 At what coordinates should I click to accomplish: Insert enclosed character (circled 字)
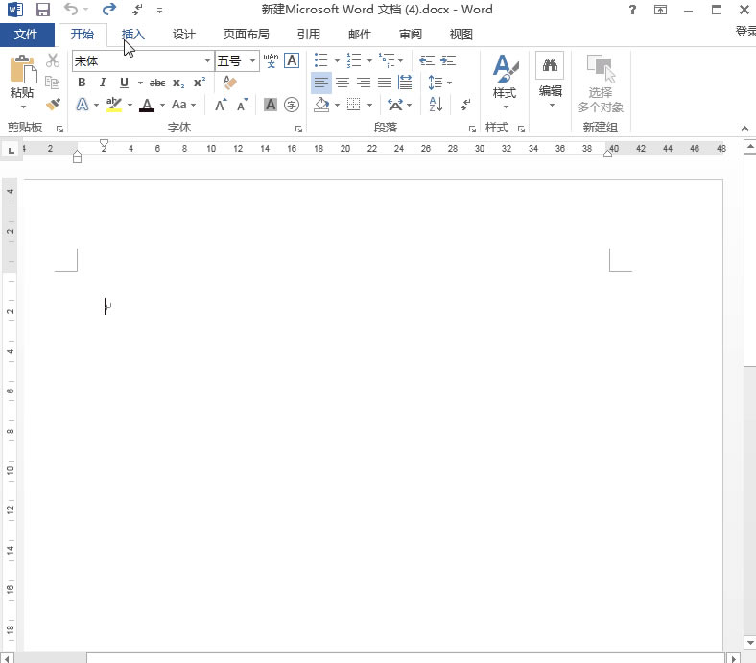[292, 105]
